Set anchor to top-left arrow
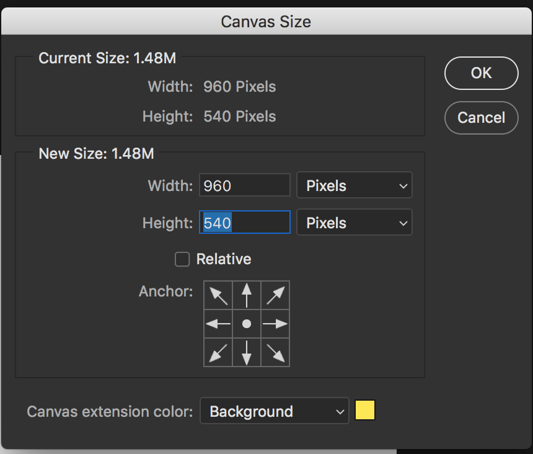Image resolution: width=533 pixels, height=454 pixels. coord(218,295)
